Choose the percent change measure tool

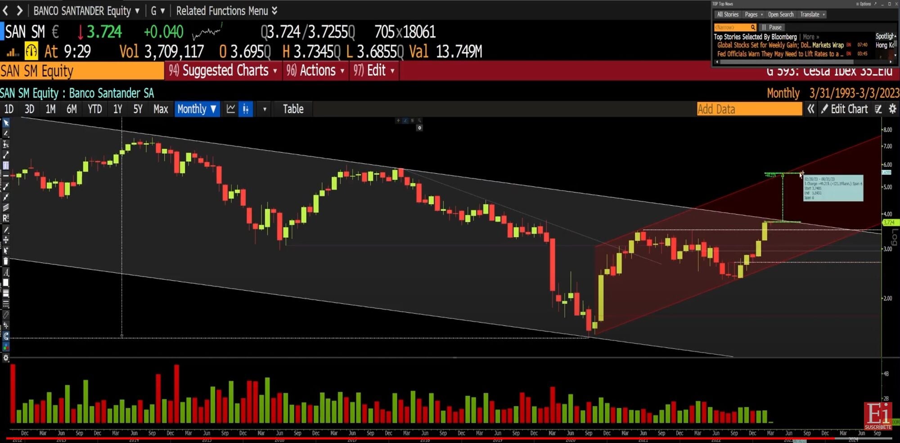point(6,144)
